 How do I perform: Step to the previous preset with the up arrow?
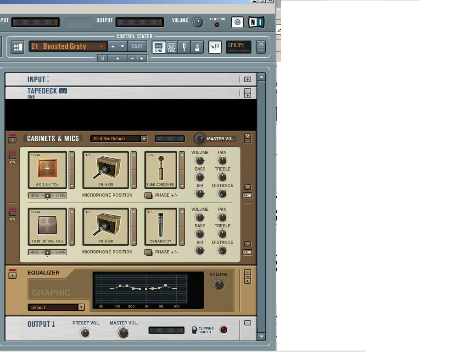112,46
